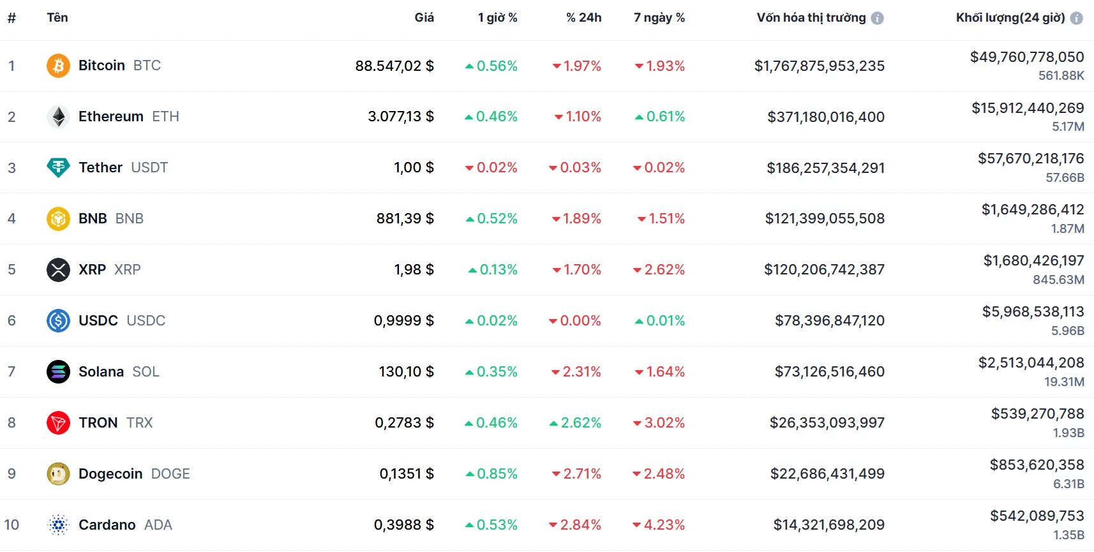Click Bitcoin's 24h volume value $49,760,778,050
Image resolution: width=1094 pixels, height=552 pixels.
click(x=1026, y=57)
